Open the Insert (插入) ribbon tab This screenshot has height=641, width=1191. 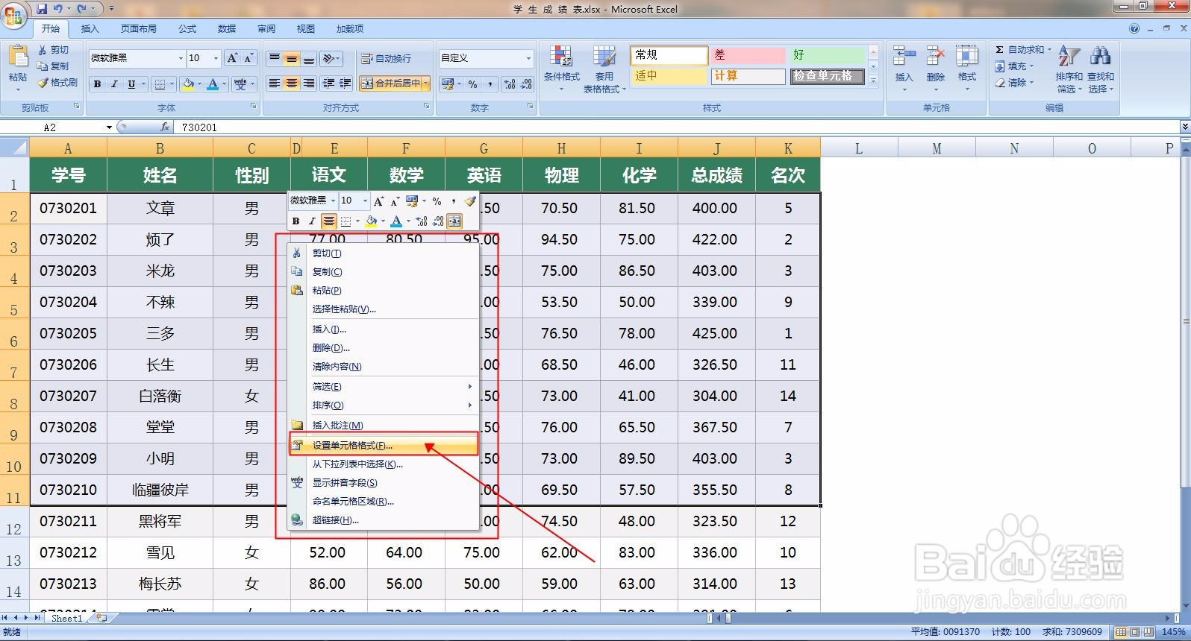pyautogui.click(x=90, y=29)
